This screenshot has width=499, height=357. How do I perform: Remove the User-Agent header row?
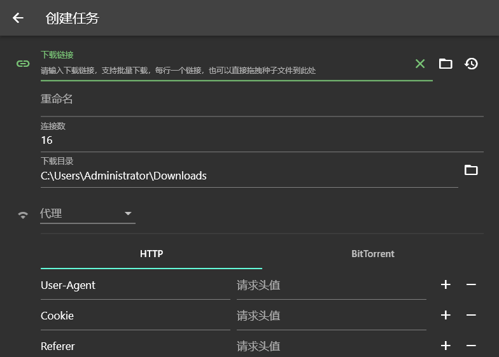click(471, 285)
